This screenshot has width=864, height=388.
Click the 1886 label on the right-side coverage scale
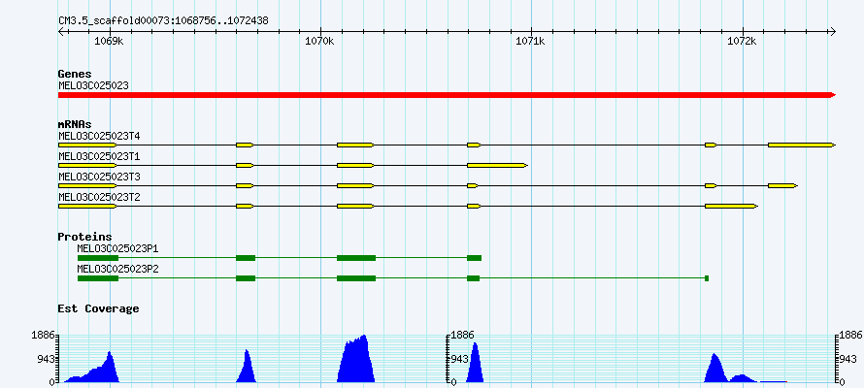(x=850, y=336)
